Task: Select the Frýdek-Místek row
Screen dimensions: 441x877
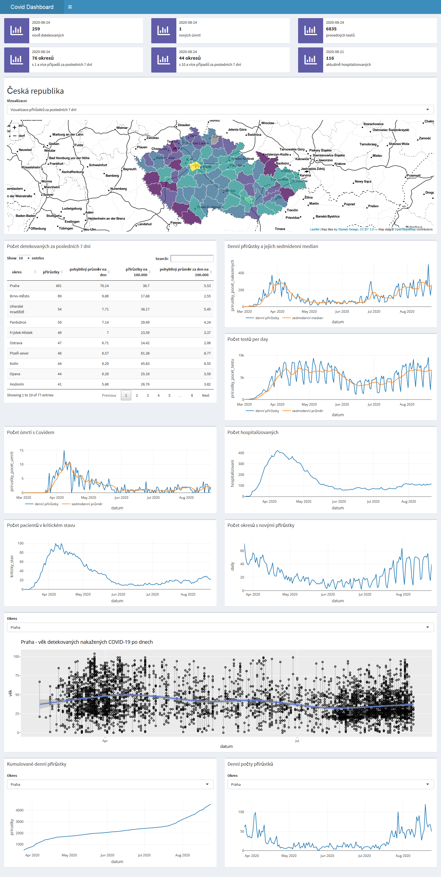Action: click(110, 333)
